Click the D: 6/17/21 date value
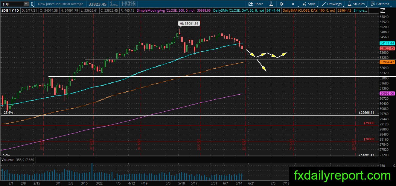This screenshot has height=186, width=396. point(29,10)
